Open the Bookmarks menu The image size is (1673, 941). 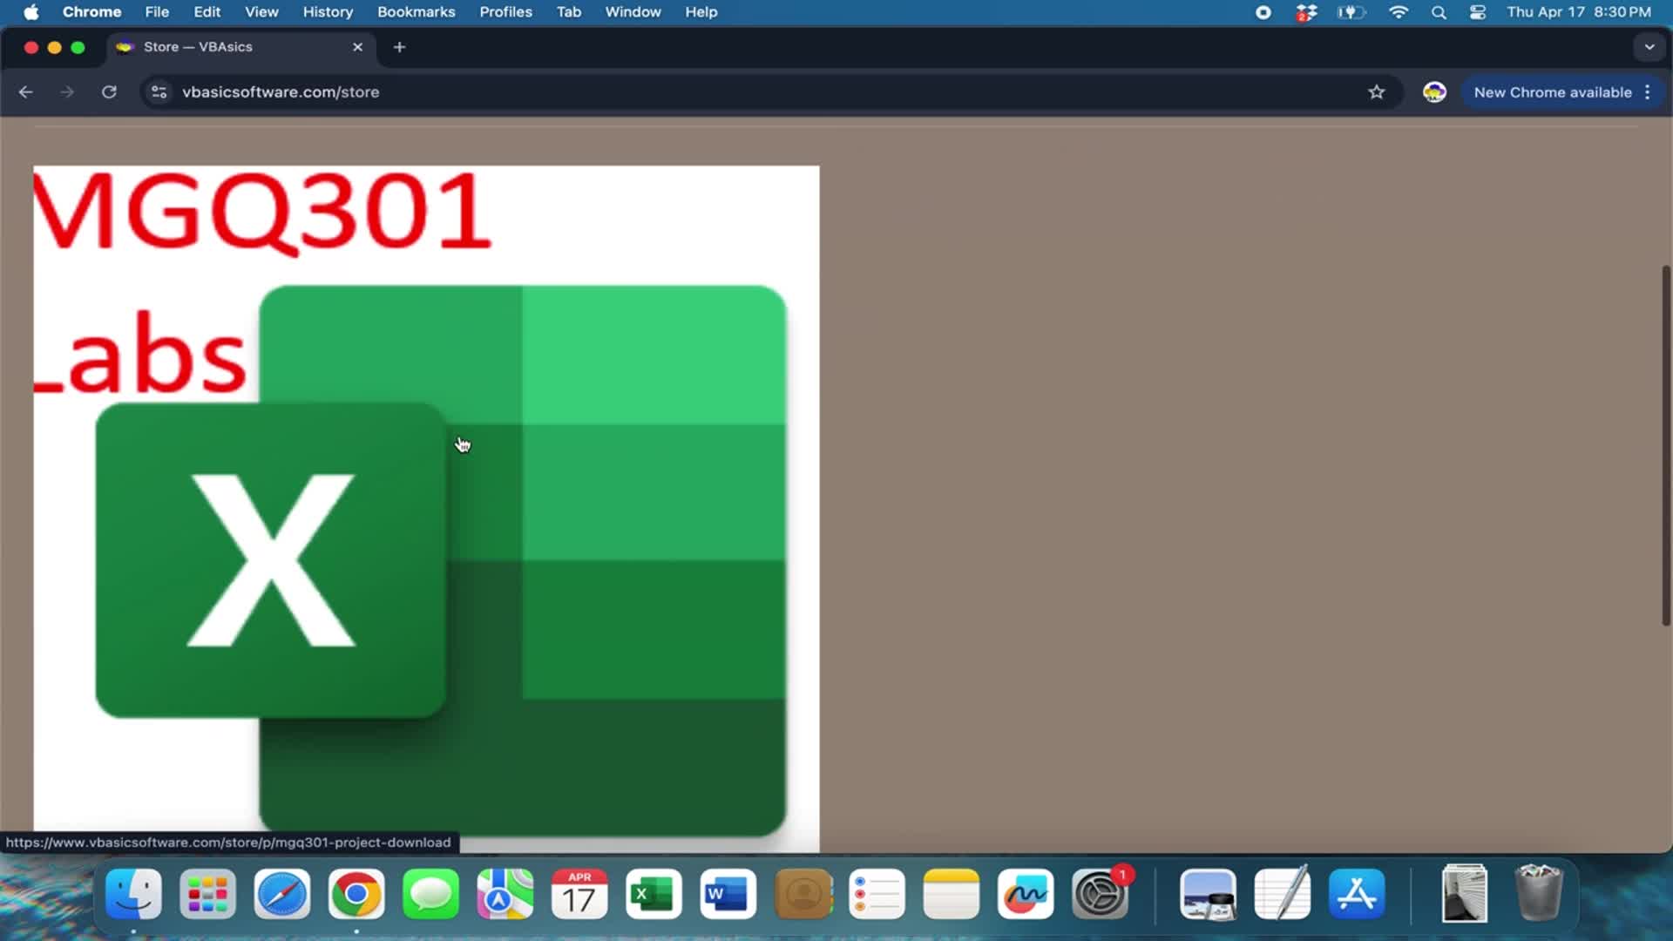click(416, 12)
